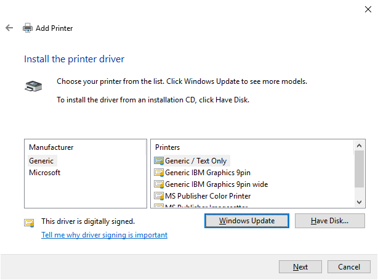Select Generic in the Manufacturer list
The width and height of the screenshot is (378, 280).
[x=41, y=161]
